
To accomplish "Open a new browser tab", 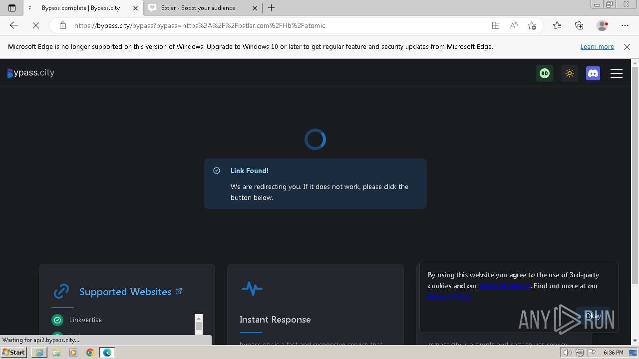I will [271, 8].
